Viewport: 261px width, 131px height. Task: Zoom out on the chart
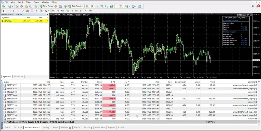tap(107, 6)
